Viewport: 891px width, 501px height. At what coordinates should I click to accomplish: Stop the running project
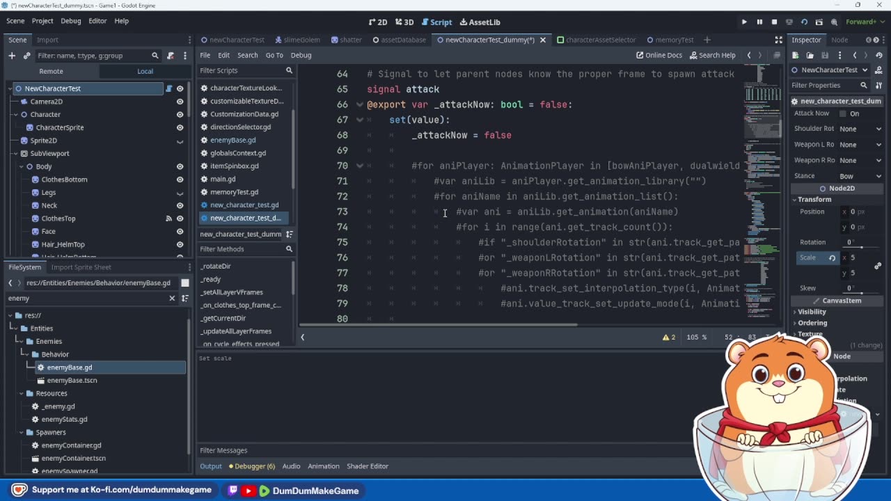[774, 22]
